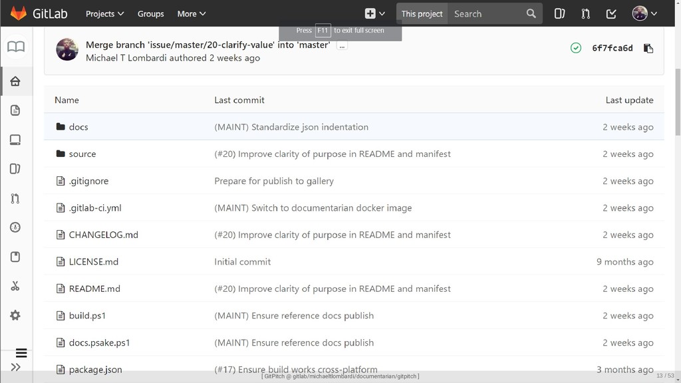Open the Repository page icon in sidebar
Viewport: 681px width, 383px height.
tap(15, 110)
